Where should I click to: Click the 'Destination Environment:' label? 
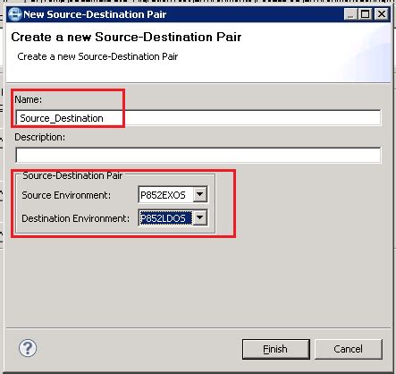click(76, 218)
